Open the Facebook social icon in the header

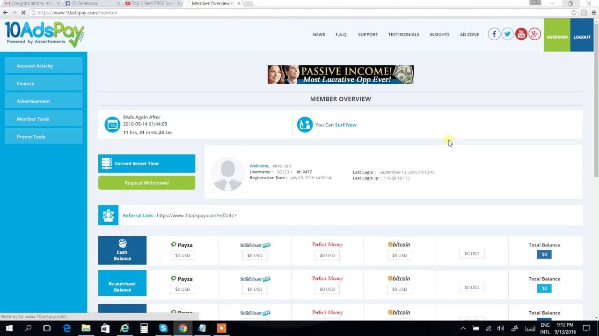pos(494,34)
